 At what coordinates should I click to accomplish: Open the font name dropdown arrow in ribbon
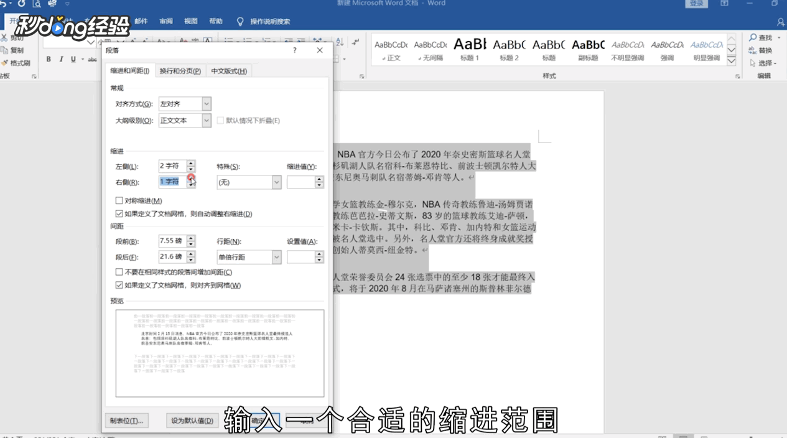tap(91, 42)
